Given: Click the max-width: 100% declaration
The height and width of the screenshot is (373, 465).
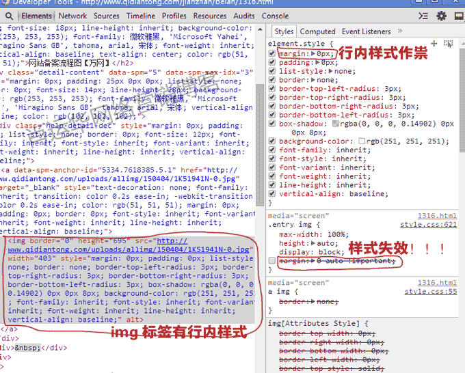Looking at the screenshot, I should click(x=314, y=234).
